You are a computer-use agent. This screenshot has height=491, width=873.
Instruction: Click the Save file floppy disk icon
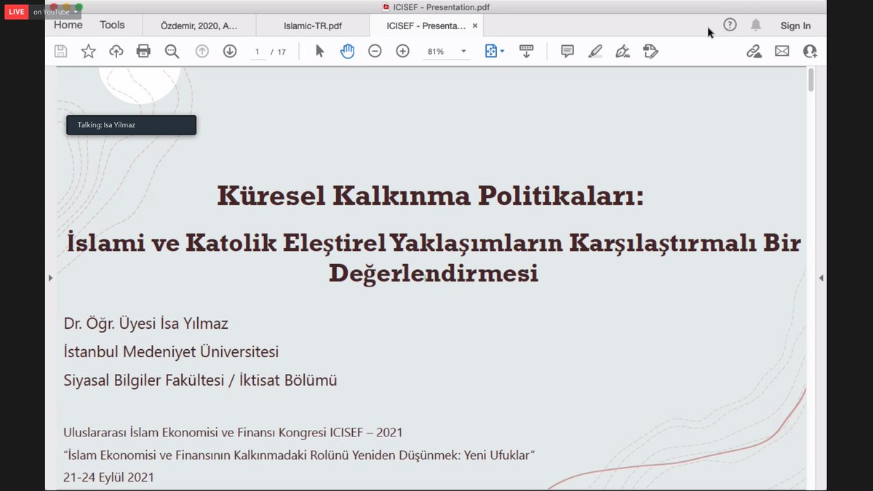tap(61, 51)
